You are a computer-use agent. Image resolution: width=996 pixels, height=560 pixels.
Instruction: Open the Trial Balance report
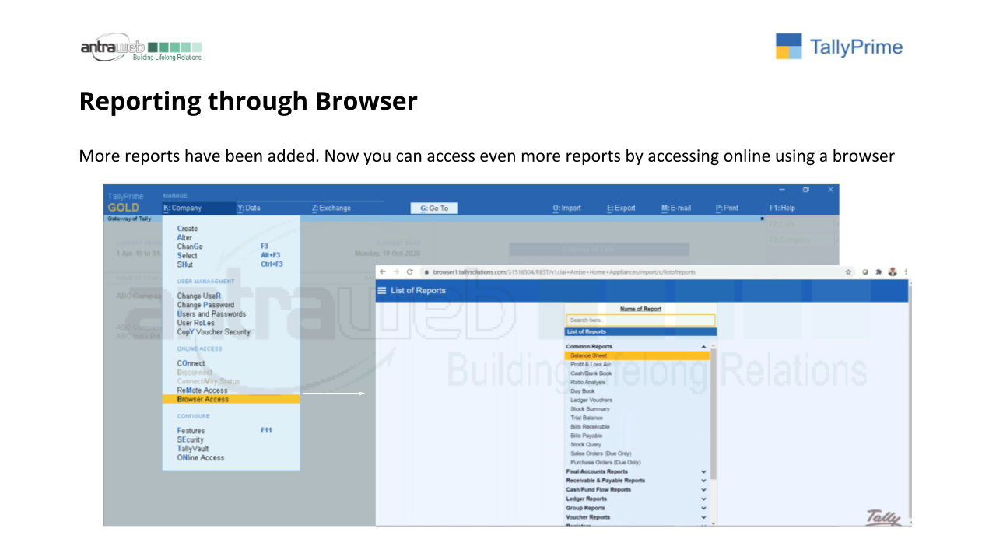point(586,418)
